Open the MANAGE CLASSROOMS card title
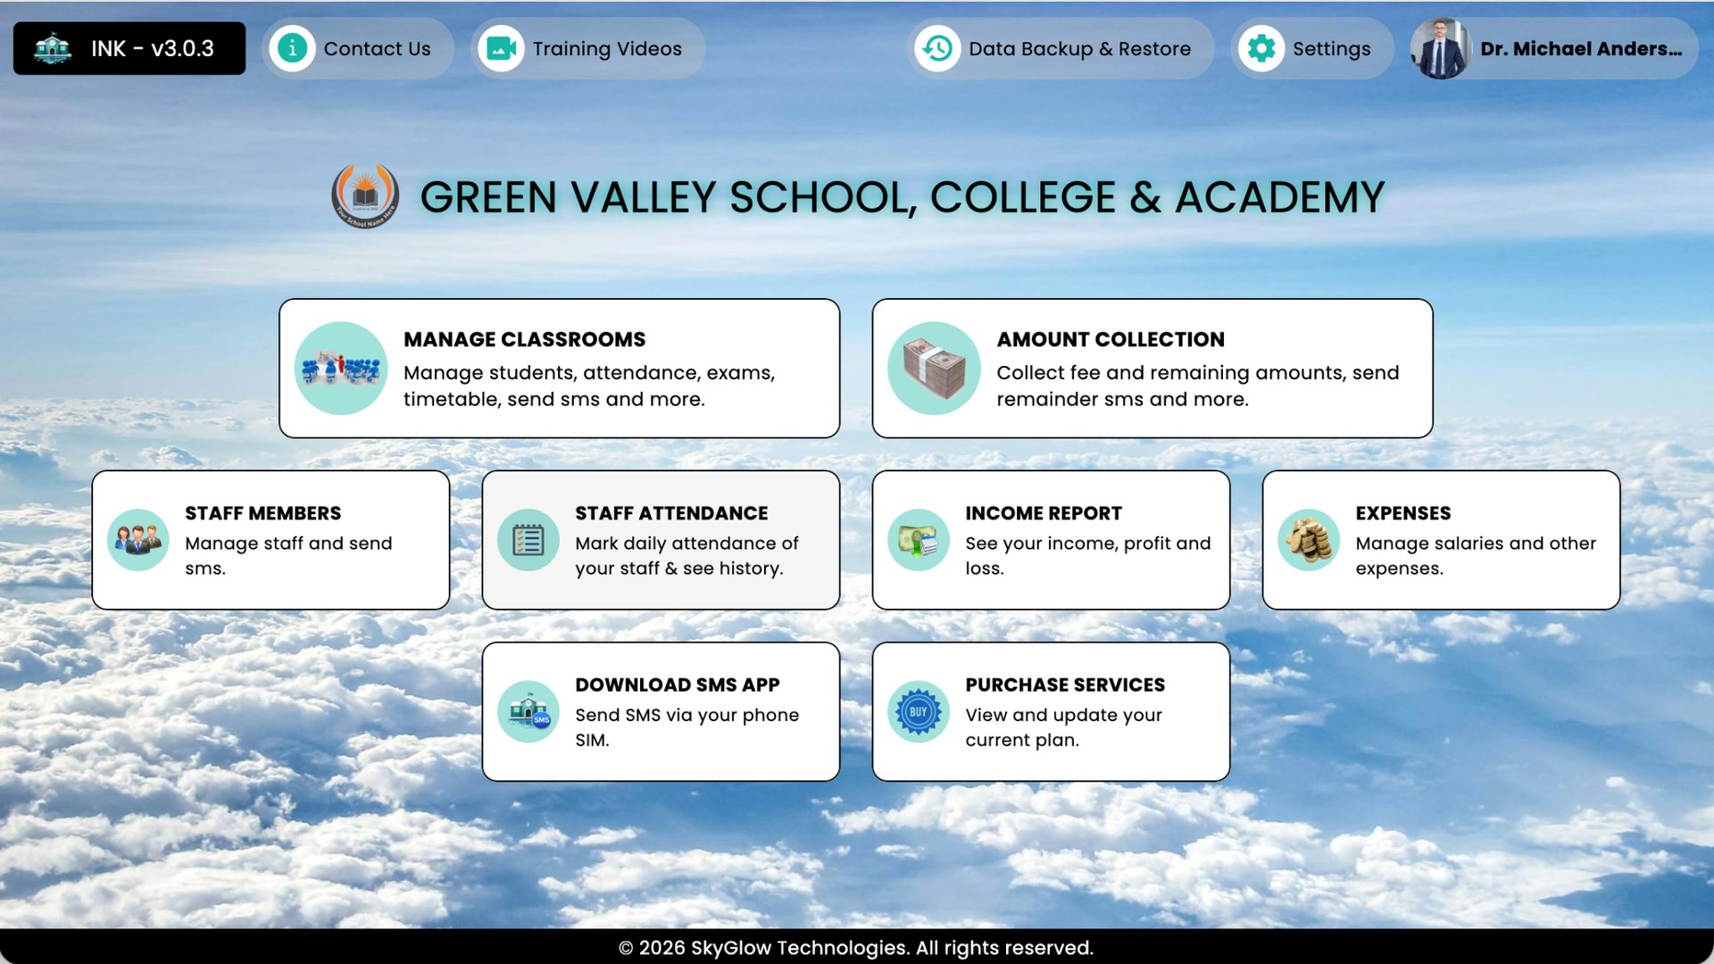This screenshot has height=964, width=1714. tap(524, 339)
